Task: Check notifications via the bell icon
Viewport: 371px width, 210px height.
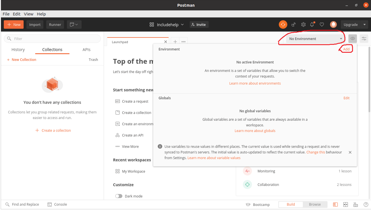Action: [312, 25]
